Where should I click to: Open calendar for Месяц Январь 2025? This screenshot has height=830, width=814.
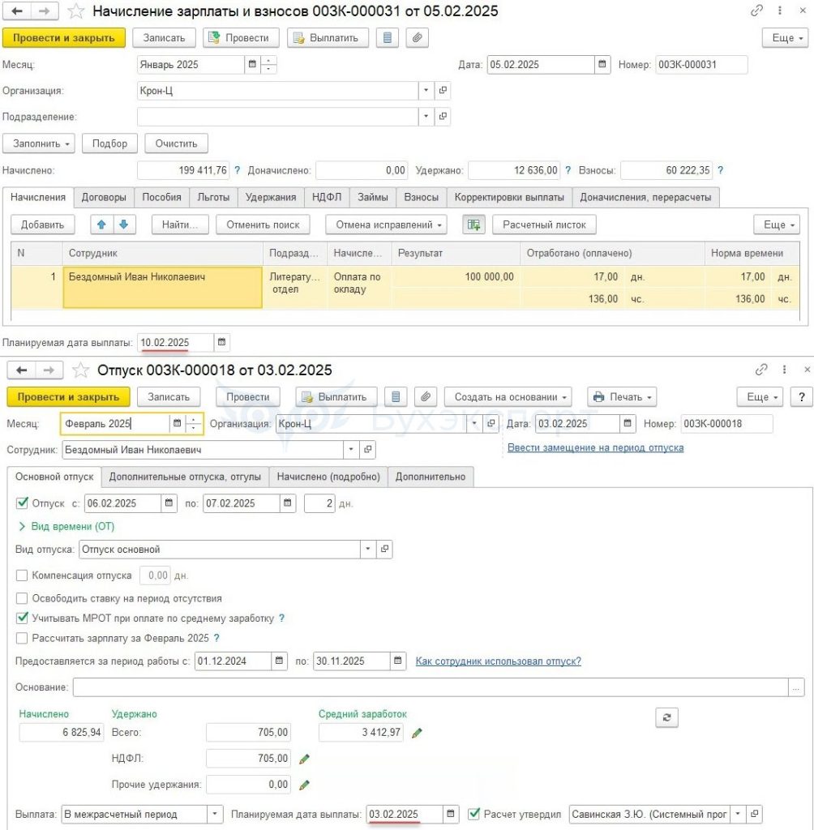tap(253, 65)
